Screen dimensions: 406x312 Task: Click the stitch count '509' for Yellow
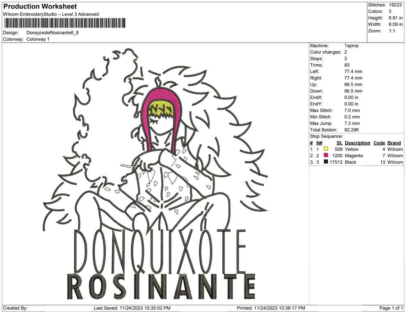pyautogui.click(x=339, y=149)
